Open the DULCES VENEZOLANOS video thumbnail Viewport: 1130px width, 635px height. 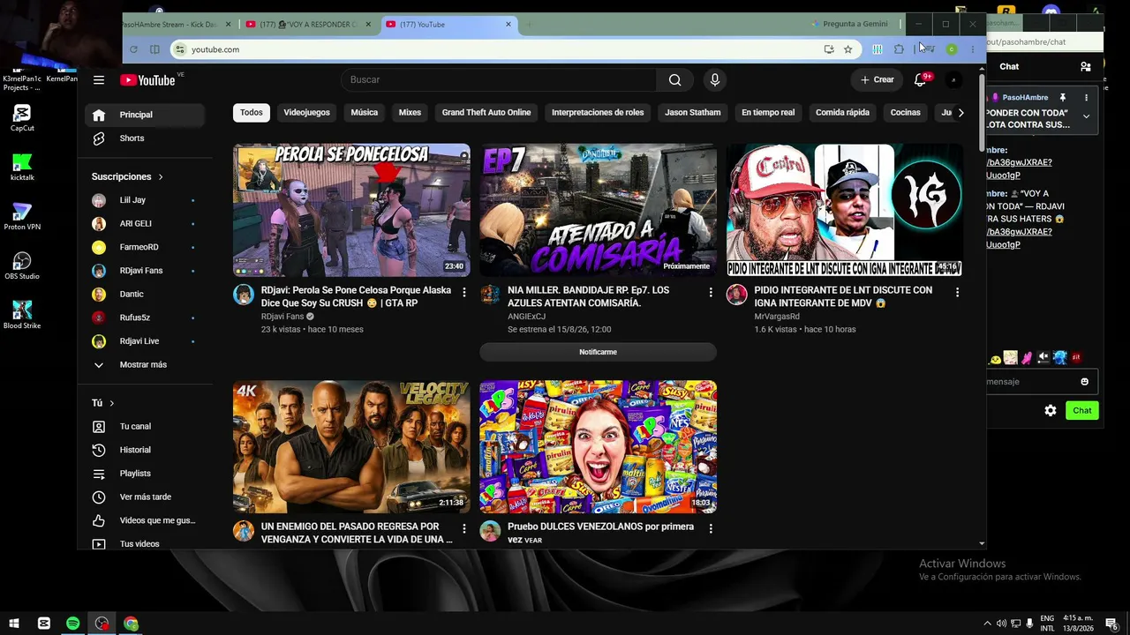click(598, 447)
